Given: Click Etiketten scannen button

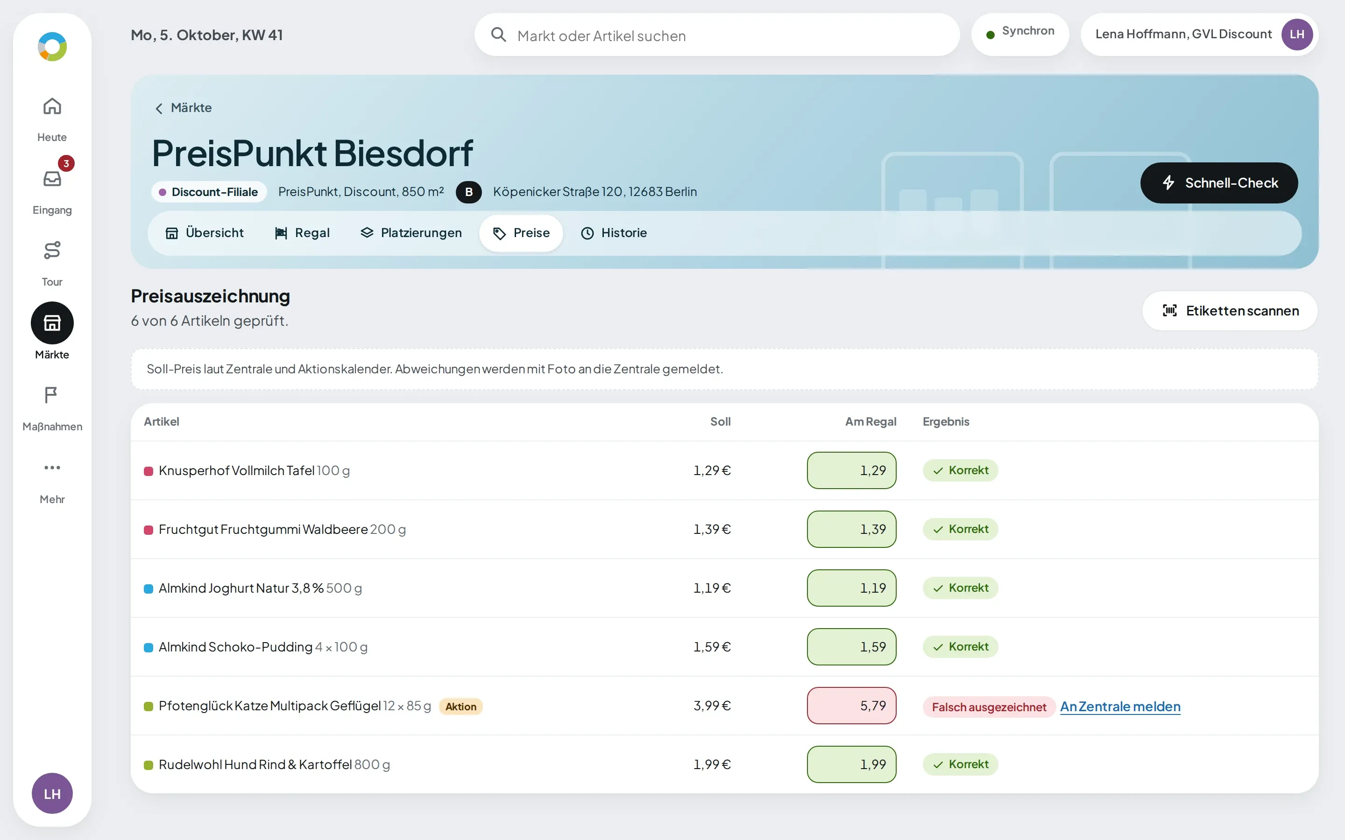Looking at the screenshot, I should [1230, 310].
